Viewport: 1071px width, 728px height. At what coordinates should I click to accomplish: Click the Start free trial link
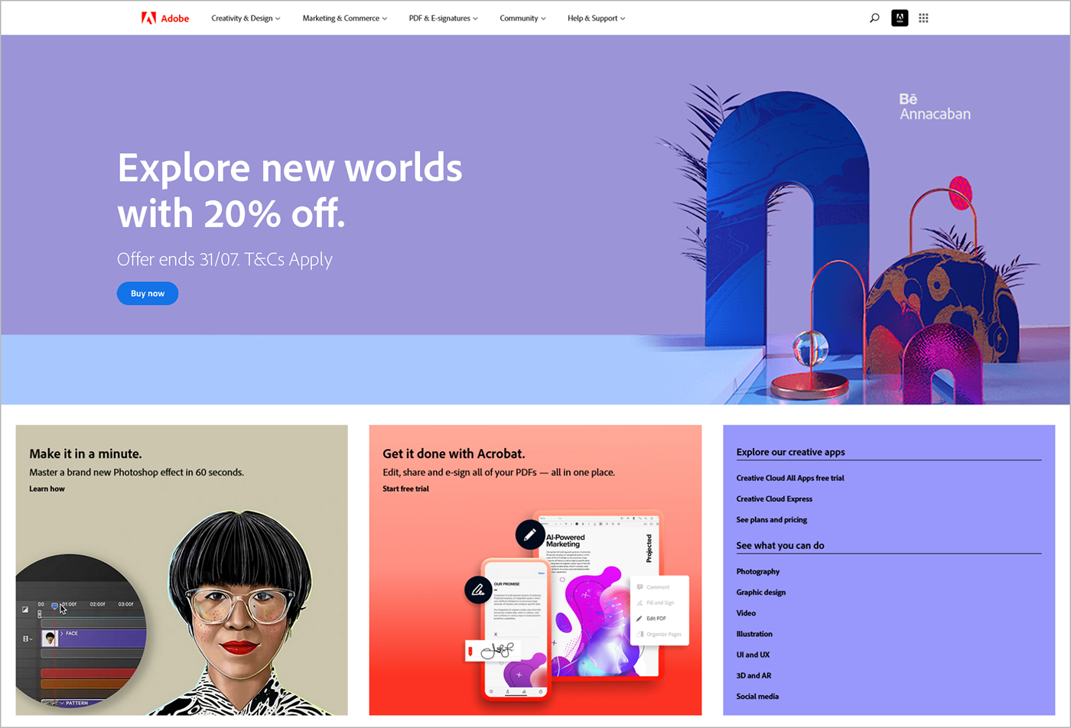coord(405,489)
